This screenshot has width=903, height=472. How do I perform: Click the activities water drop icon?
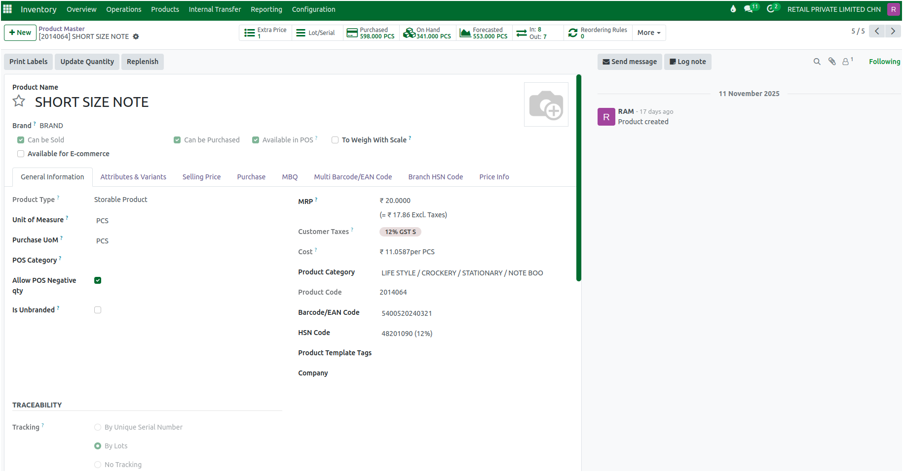733,8
